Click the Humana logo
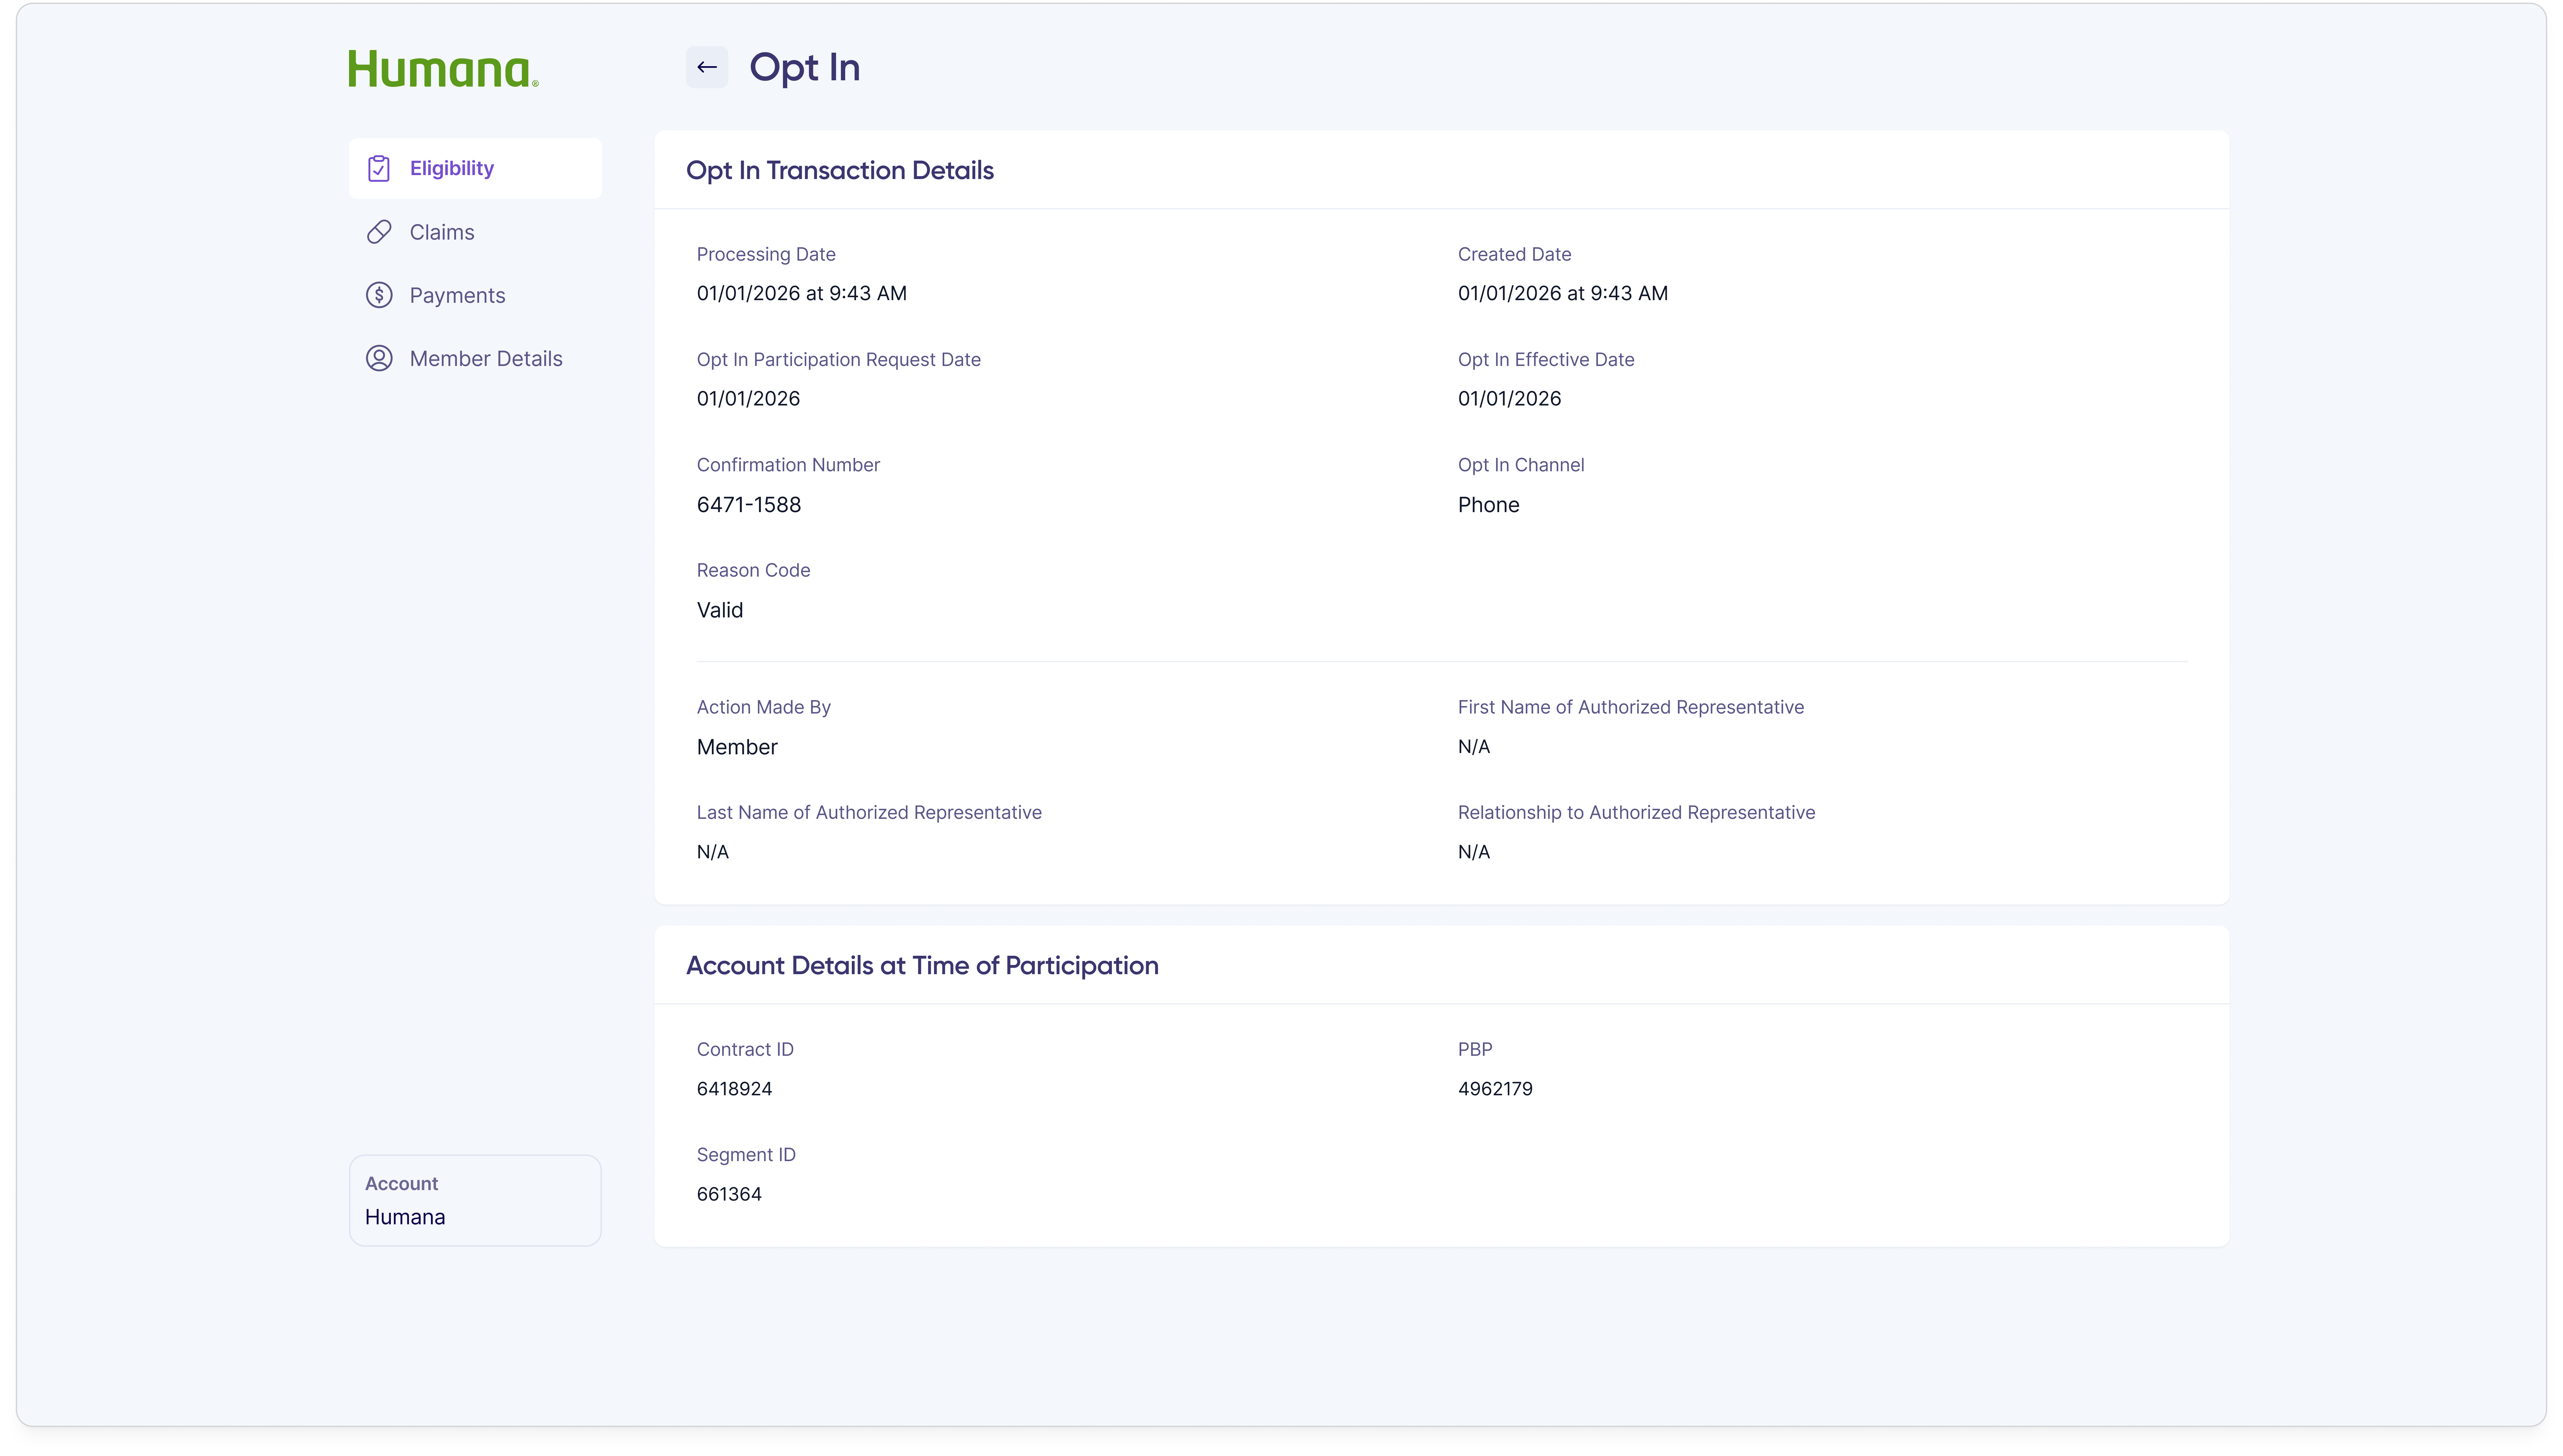2563x1456 pixels. 443,68
